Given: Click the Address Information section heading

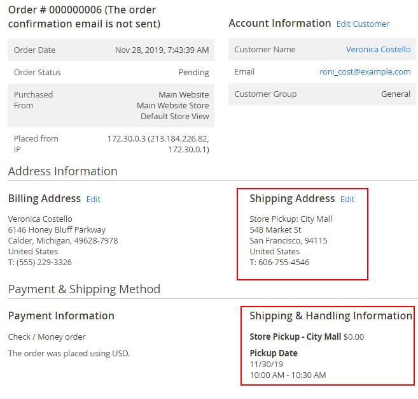Looking at the screenshot, I should (x=62, y=171).
